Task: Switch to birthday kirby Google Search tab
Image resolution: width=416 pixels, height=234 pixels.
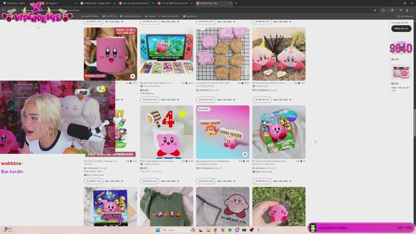Action: click(97, 3)
